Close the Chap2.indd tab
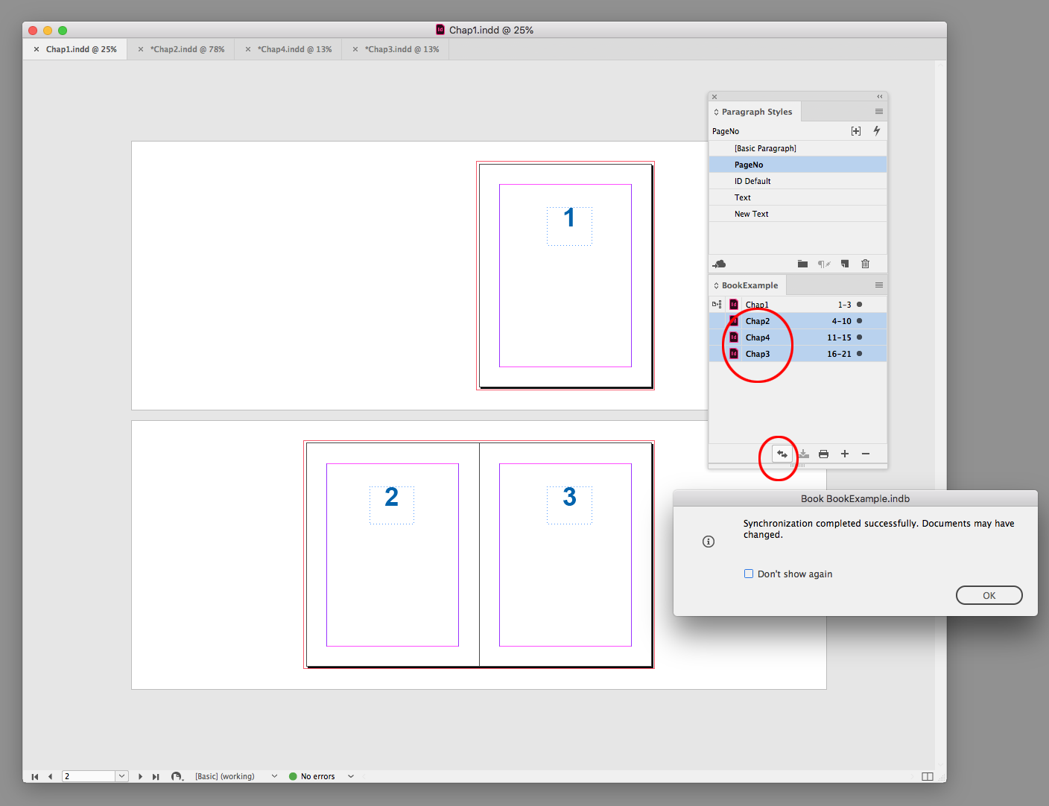This screenshot has width=1049, height=806. (140, 49)
